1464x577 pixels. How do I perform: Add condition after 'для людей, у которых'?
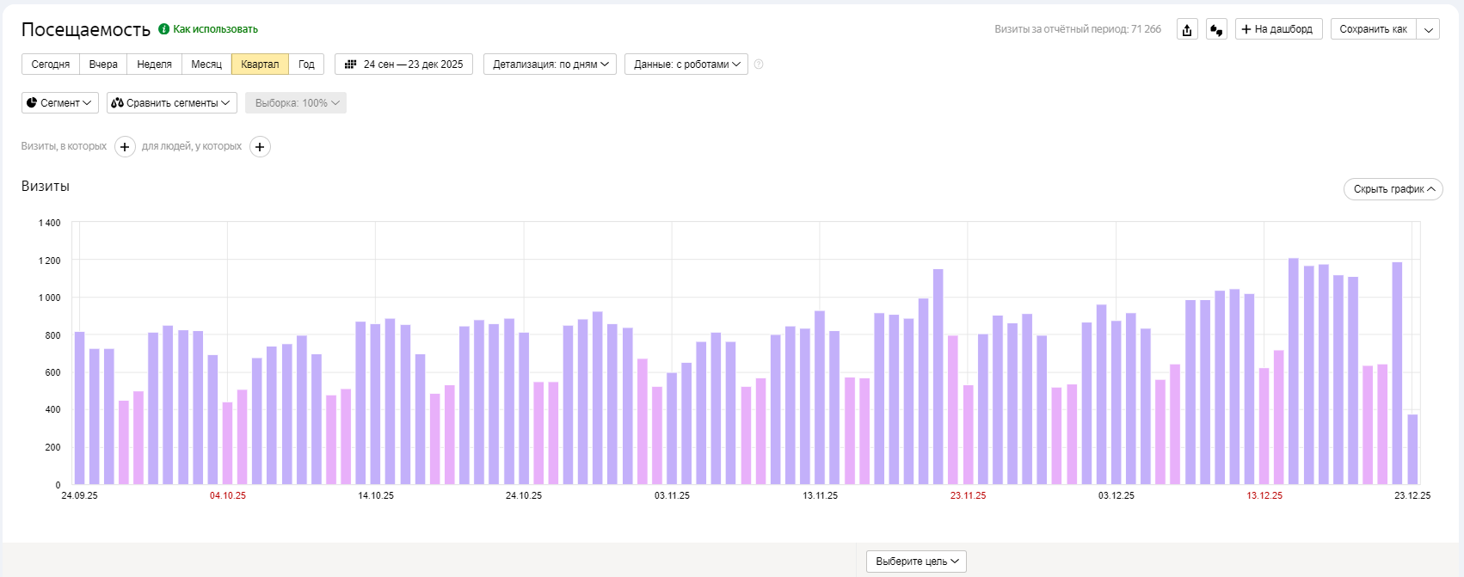tap(260, 147)
